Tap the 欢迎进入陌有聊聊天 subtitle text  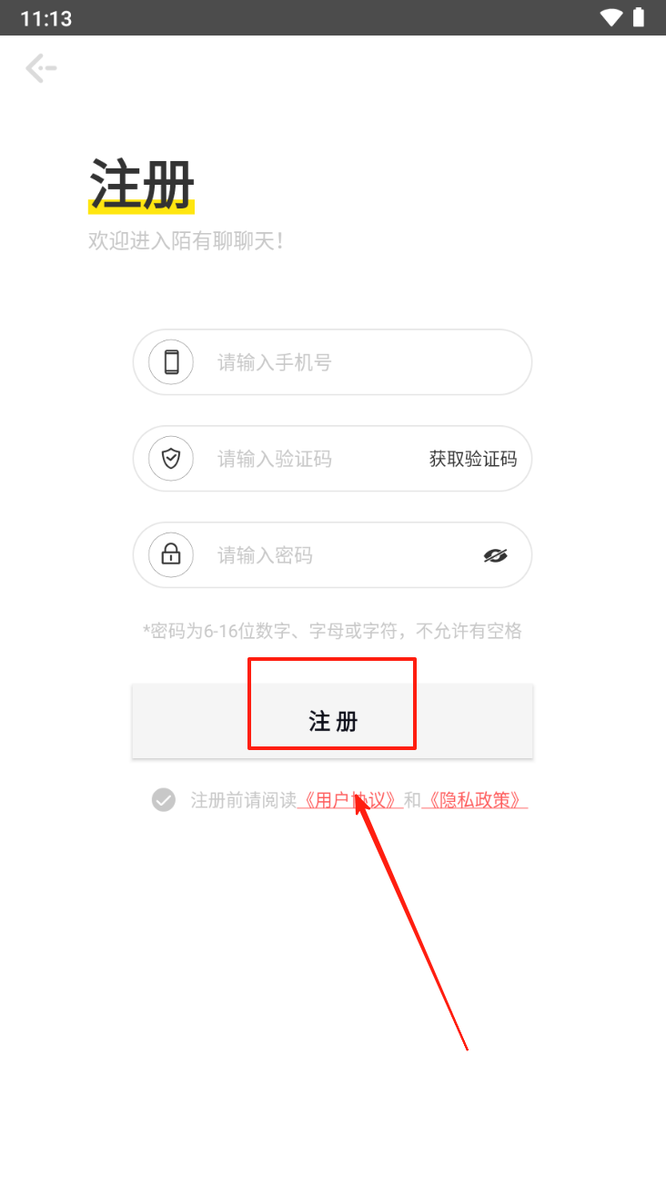click(186, 241)
